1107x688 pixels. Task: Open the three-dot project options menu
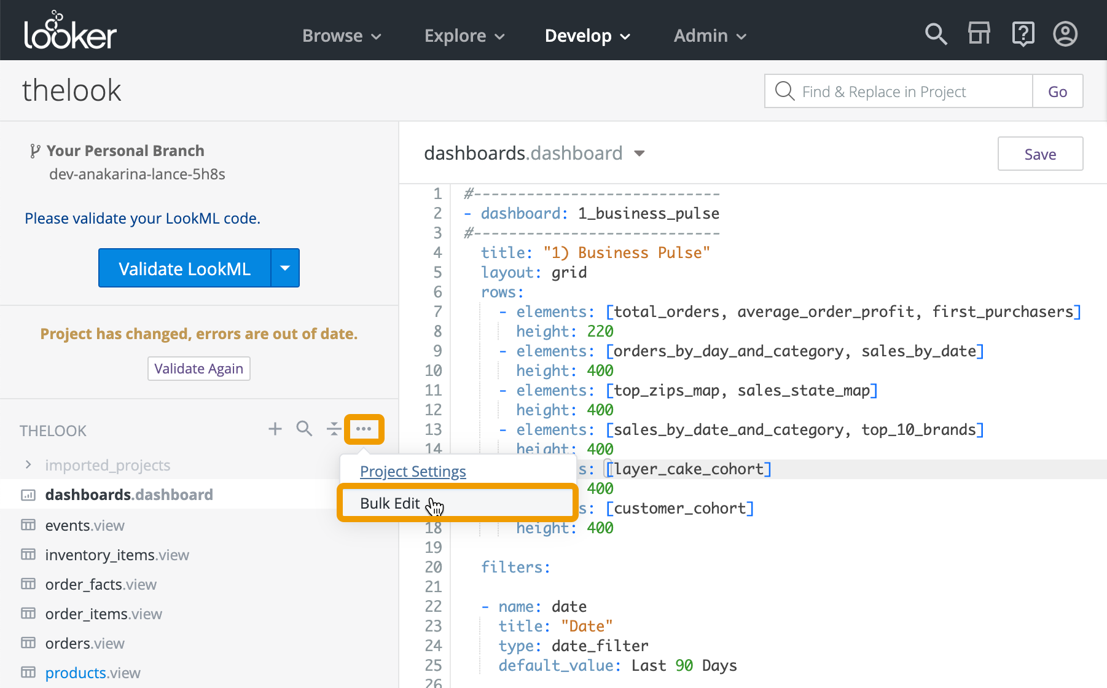point(364,429)
